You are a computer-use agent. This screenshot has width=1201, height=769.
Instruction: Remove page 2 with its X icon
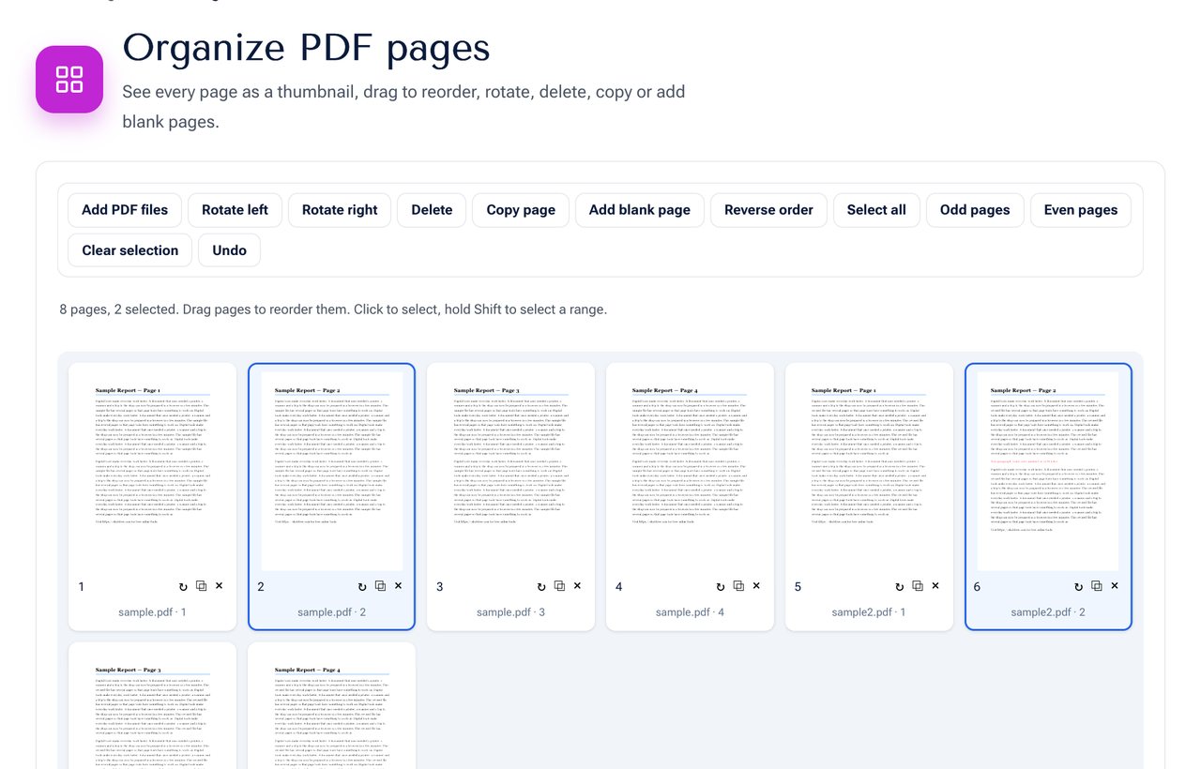click(x=398, y=586)
